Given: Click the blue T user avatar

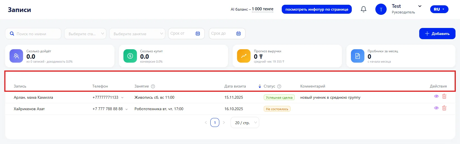Looking at the screenshot, I should tap(381, 9).
